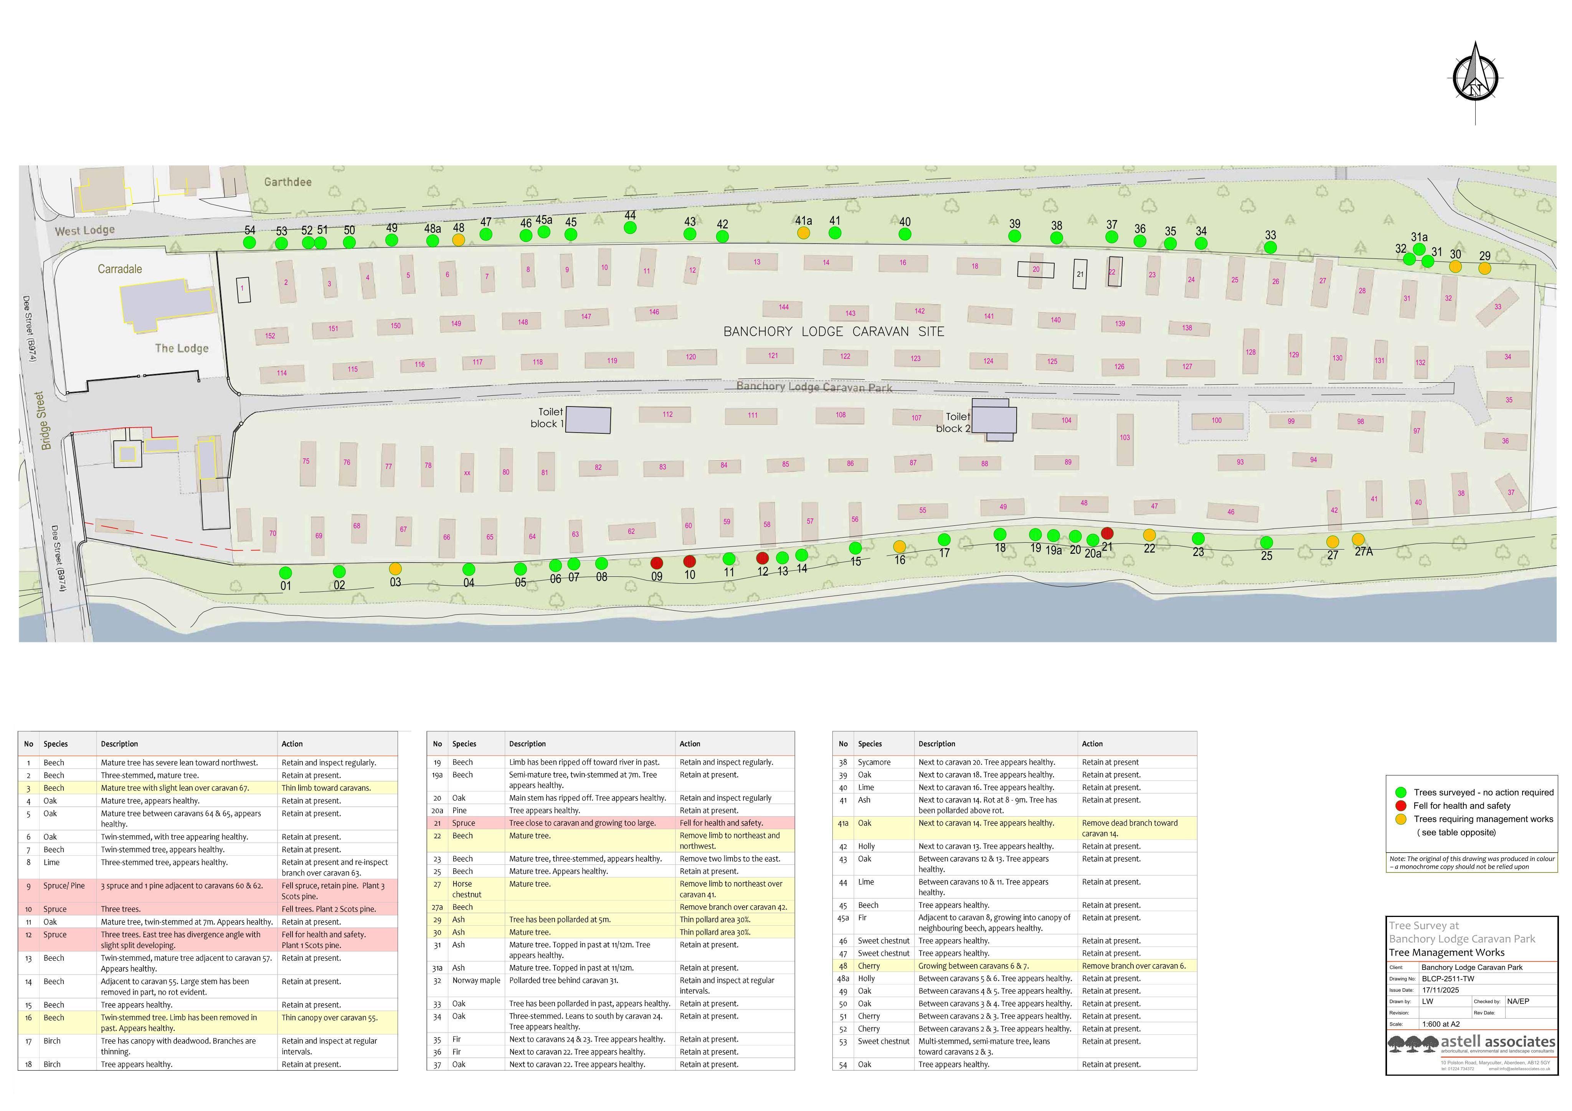The width and height of the screenshot is (1572, 1111).
Task: Select orange tree marker 27A
Action: (x=1358, y=539)
